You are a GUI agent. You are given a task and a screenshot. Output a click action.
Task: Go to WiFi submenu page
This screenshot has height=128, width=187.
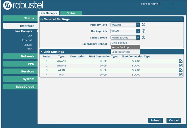pos(30,49)
